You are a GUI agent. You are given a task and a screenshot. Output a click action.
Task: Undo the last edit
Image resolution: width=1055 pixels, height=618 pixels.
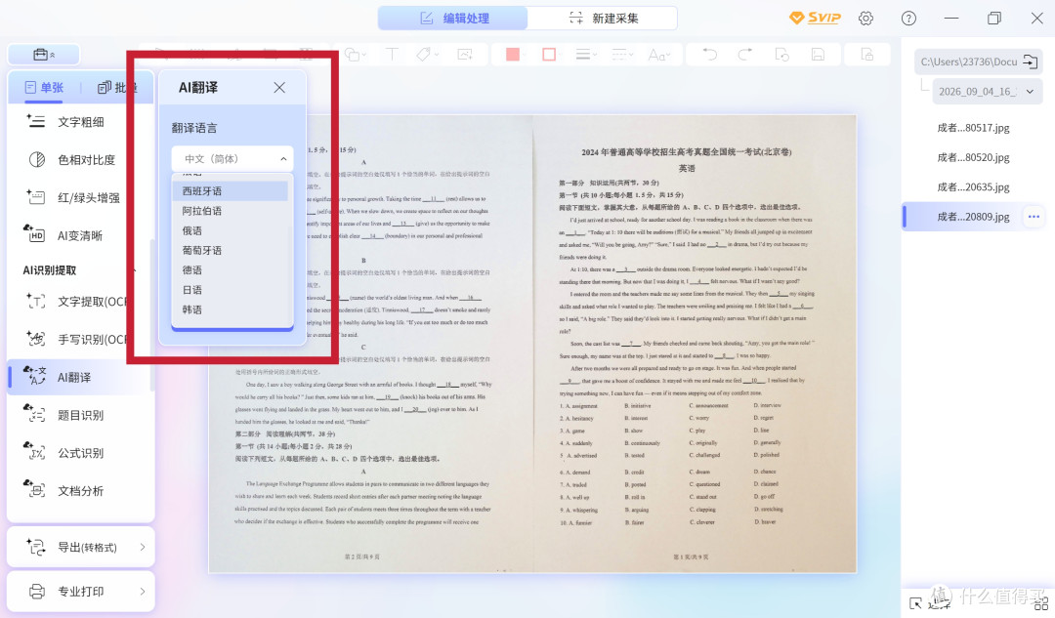coord(709,55)
